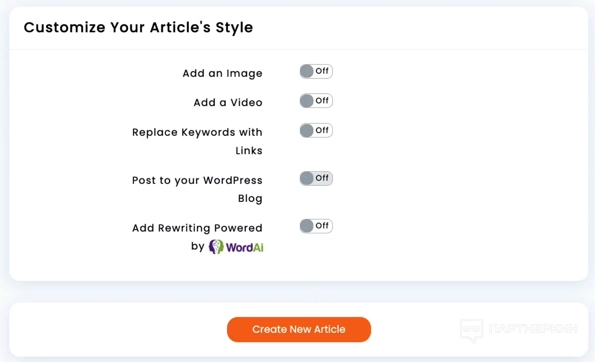Click the WordAi brand name text

coord(245,248)
